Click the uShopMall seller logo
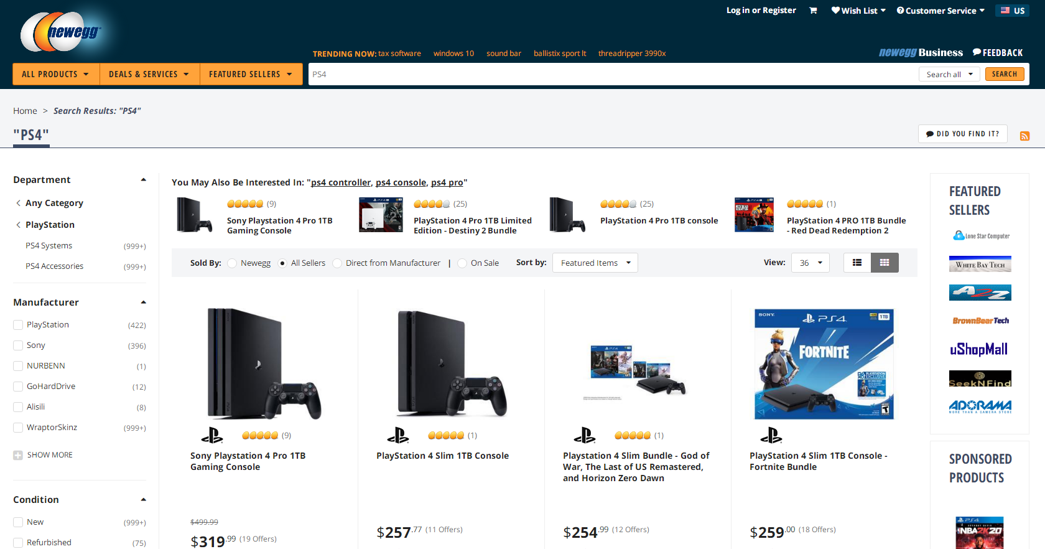Image resolution: width=1045 pixels, height=549 pixels. (979, 349)
